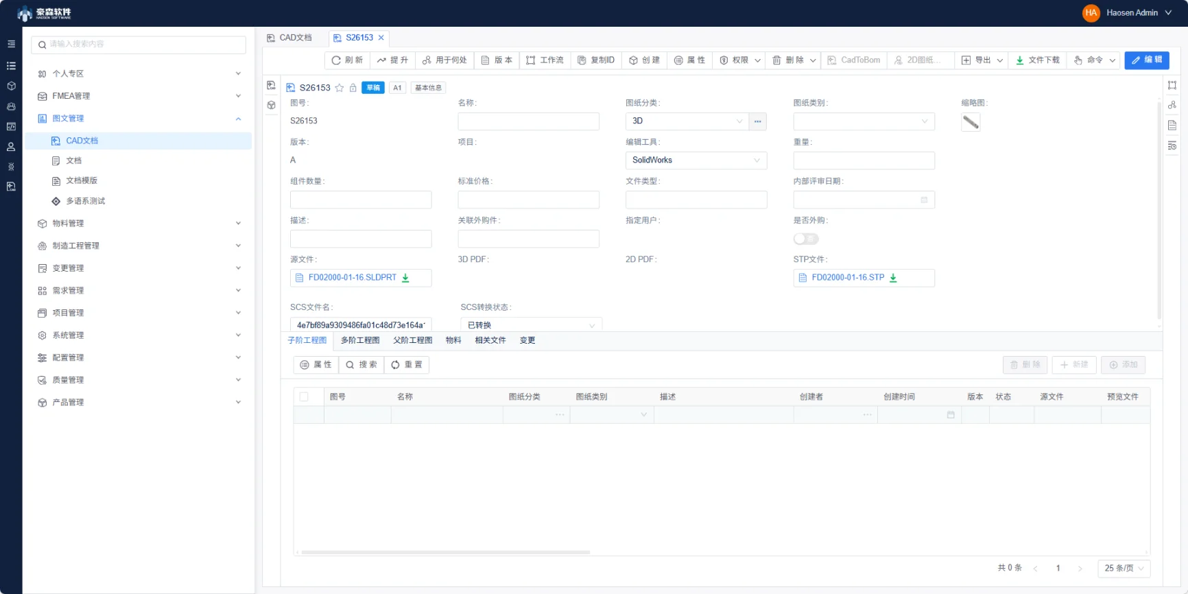Download the FD02000-01-16.SLDPRT source file arrow
1188x594 pixels.
[x=405, y=278]
